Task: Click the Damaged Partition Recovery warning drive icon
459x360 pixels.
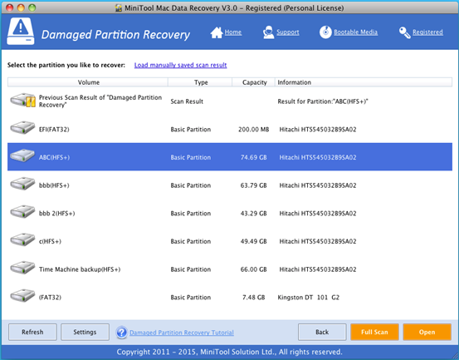Action: [21, 32]
